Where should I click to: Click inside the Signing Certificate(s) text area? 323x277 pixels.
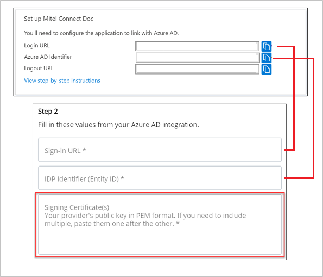[160, 225]
